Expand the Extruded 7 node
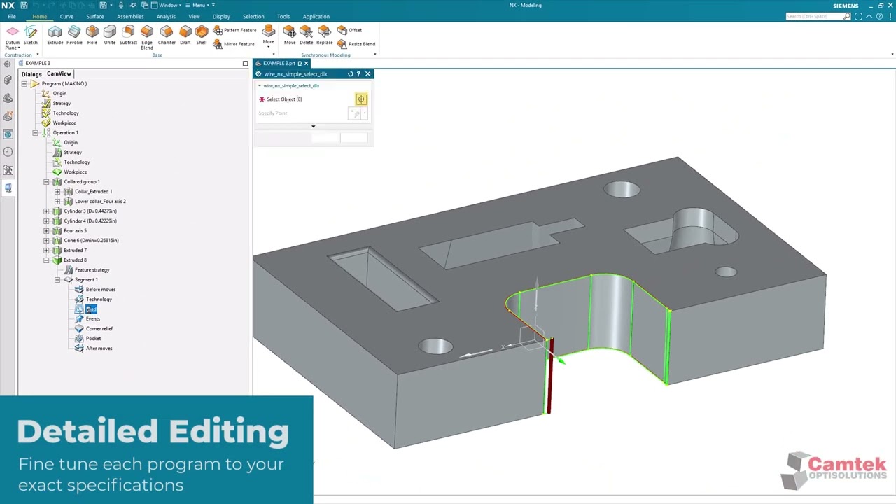Image resolution: width=896 pixels, height=504 pixels. [46, 251]
